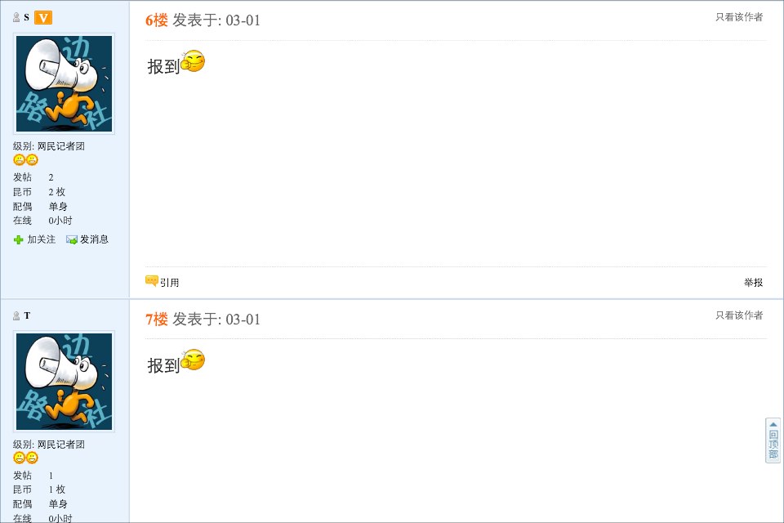Click the smiley emoticon in the 7楼 post

point(194,360)
